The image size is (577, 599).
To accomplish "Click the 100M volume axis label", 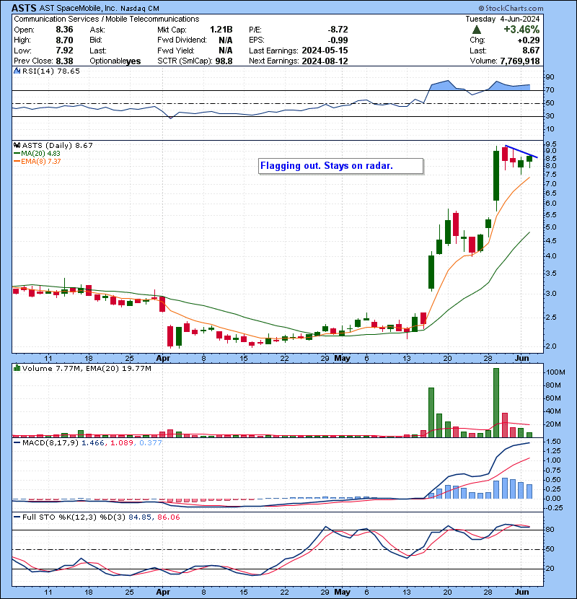I will click(x=555, y=372).
